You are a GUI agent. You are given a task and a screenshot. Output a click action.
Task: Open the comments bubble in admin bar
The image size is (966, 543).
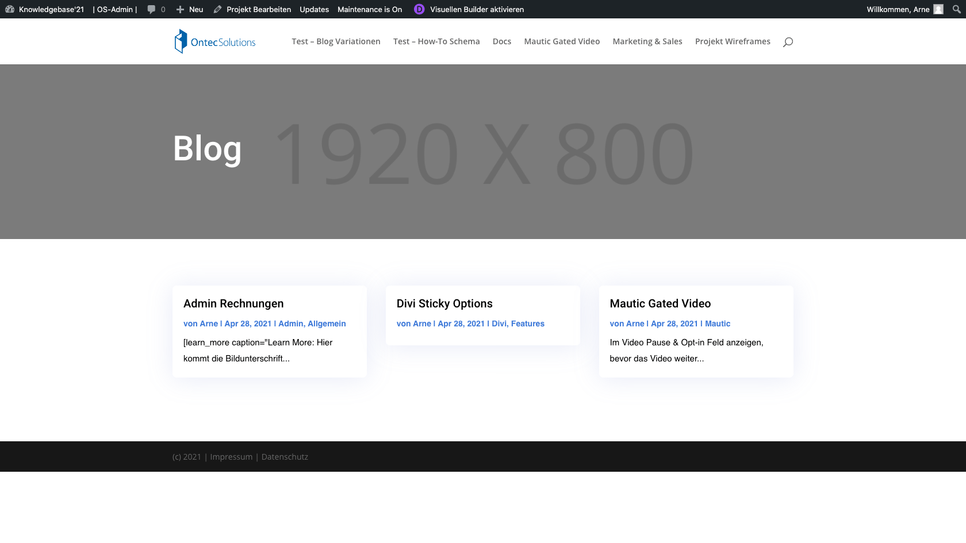click(156, 9)
